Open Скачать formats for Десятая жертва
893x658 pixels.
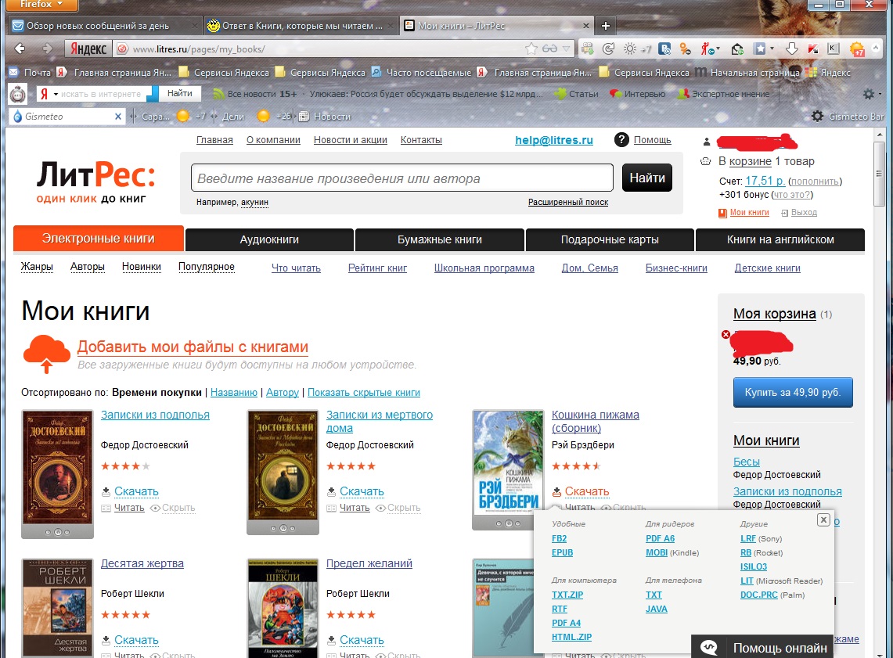coord(136,640)
